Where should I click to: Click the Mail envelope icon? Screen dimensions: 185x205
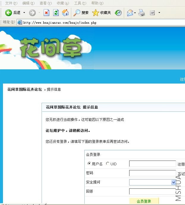point(130,13)
